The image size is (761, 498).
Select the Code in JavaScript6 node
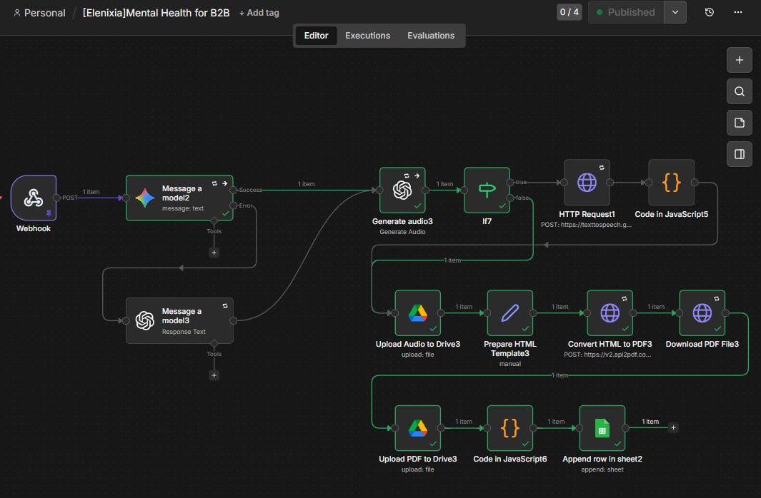coord(510,428)
